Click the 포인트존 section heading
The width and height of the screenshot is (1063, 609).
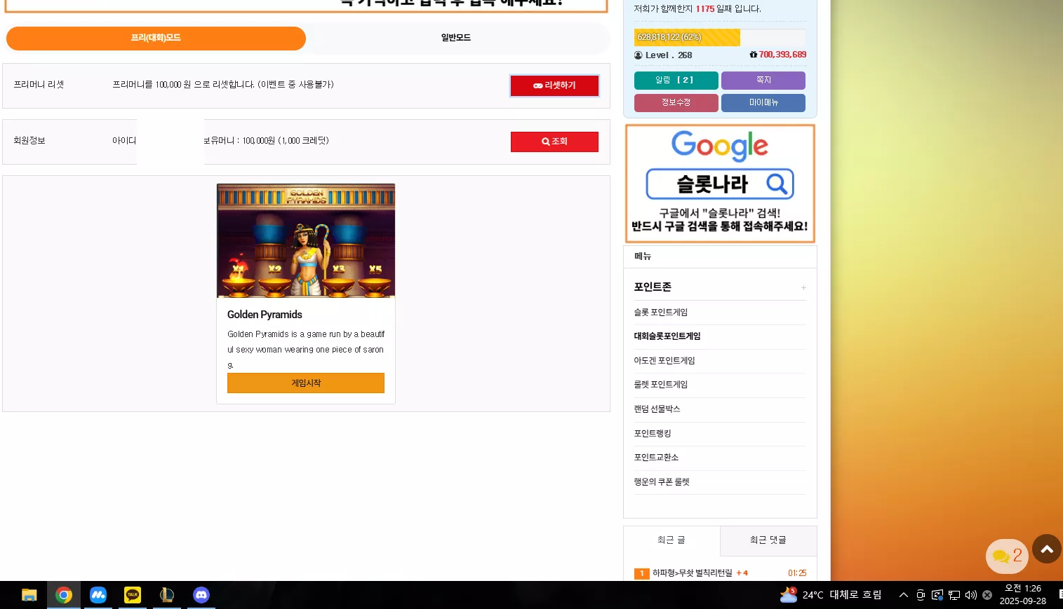653,287
